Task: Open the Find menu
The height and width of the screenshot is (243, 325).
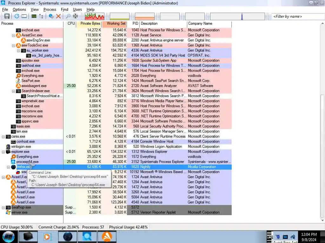Action: click(64, 9)
